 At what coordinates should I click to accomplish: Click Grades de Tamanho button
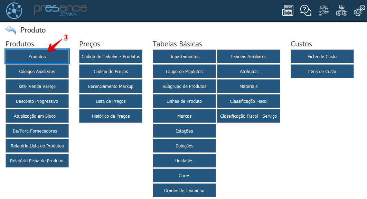click(184, 191)
